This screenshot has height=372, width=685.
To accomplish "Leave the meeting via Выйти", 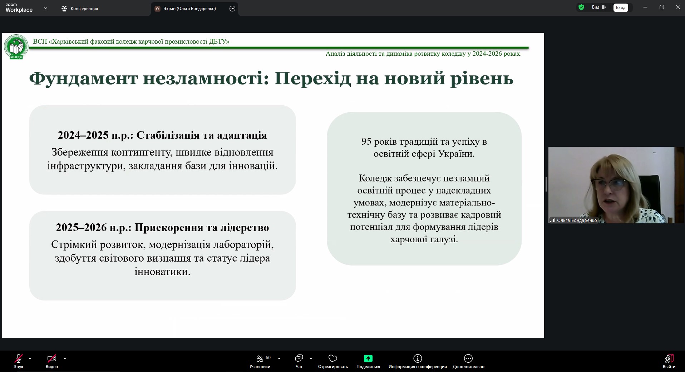I will (x=669, y=361).
